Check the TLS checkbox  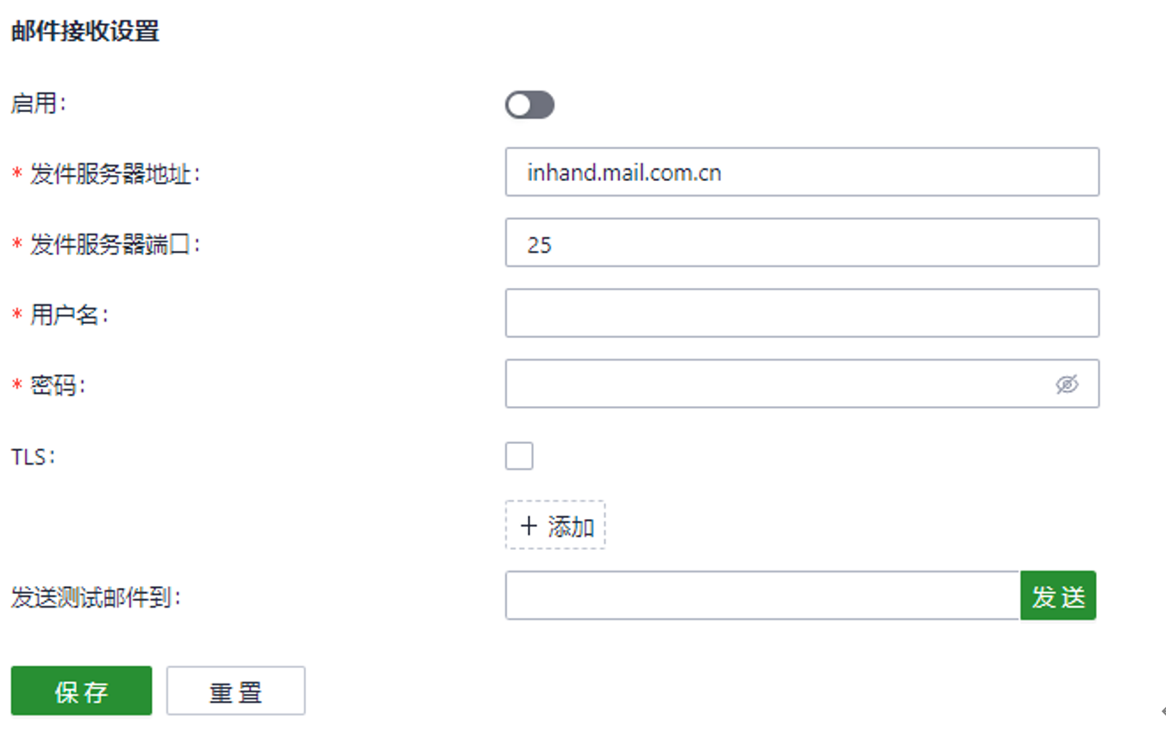[519, 456]
